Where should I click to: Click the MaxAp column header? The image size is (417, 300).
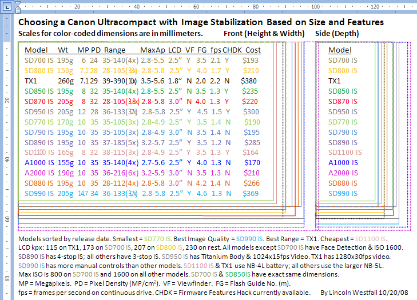[x=152, y=50]
